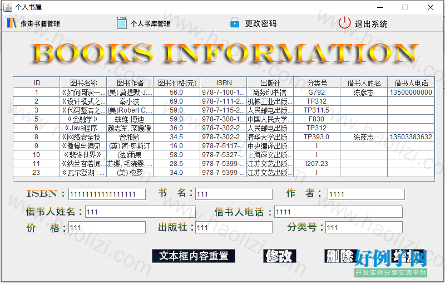445x283 pixels.
Task: Choose 退出系统 to exit
Action: click(363, 23)
